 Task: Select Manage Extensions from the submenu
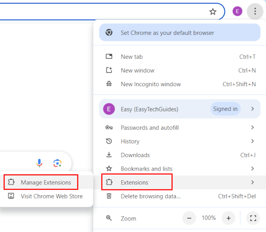46,182
